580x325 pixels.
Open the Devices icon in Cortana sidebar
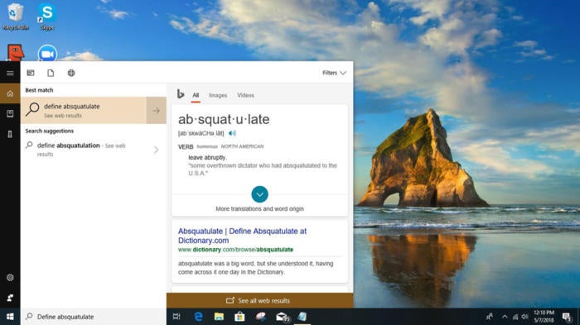(x=10, y=134)
